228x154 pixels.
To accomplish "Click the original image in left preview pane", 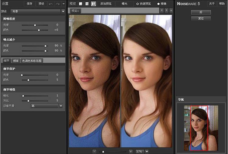I will (95, 81).
